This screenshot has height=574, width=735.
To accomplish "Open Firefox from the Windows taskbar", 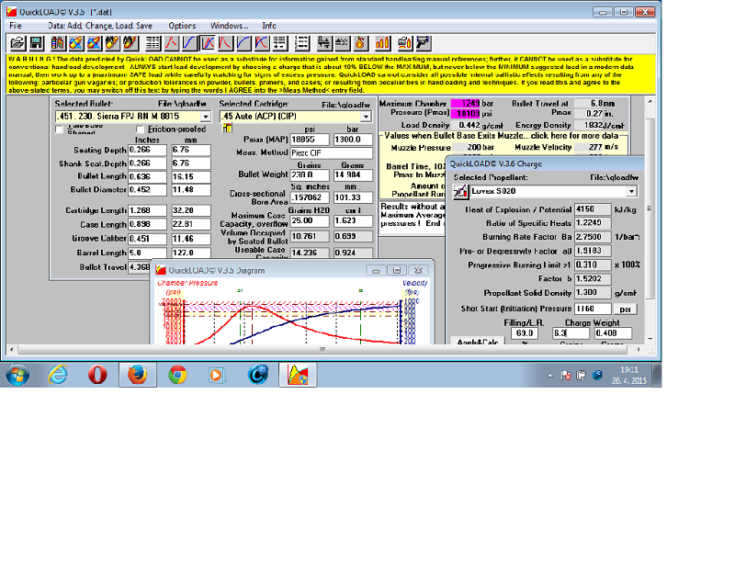I will (x=137, y=374).
